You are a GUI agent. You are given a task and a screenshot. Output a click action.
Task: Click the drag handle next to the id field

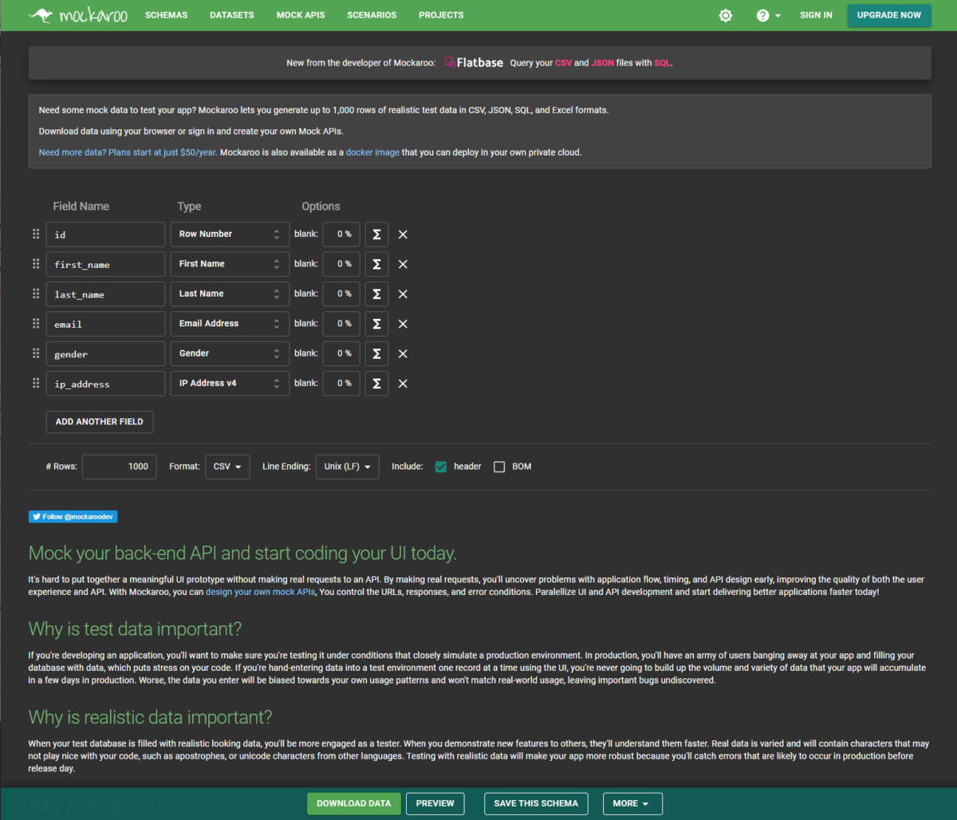tap(36, 234)
